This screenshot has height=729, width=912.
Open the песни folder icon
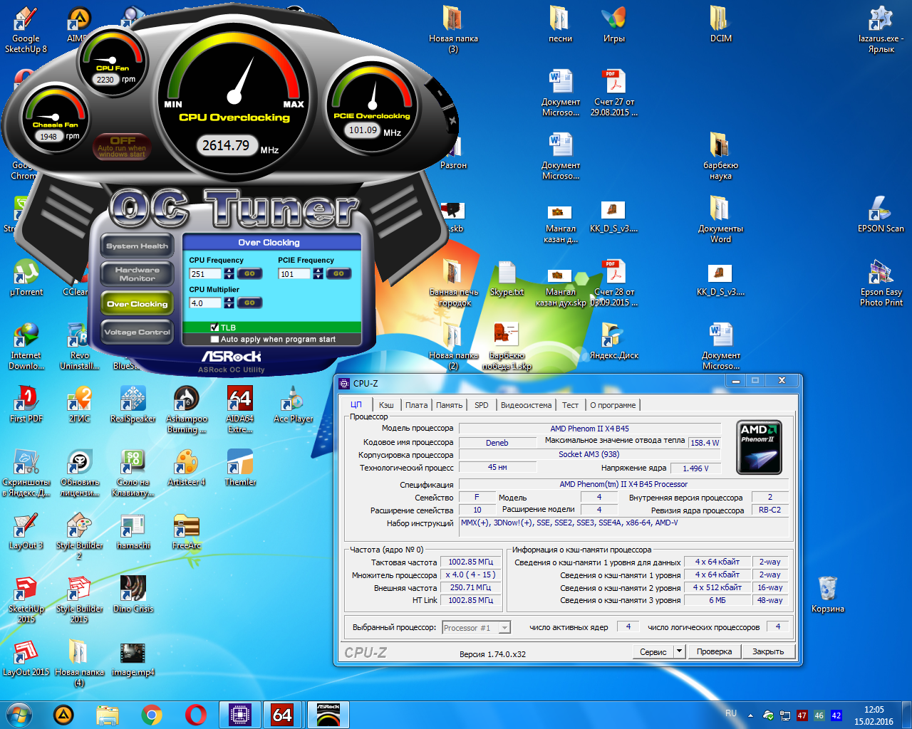560,25
